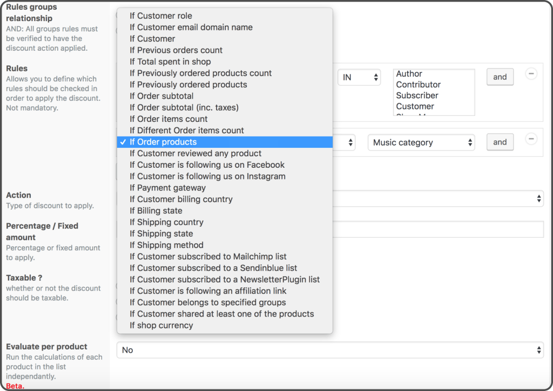Choose 'If Shipping method' from the list

pos(166,245)
